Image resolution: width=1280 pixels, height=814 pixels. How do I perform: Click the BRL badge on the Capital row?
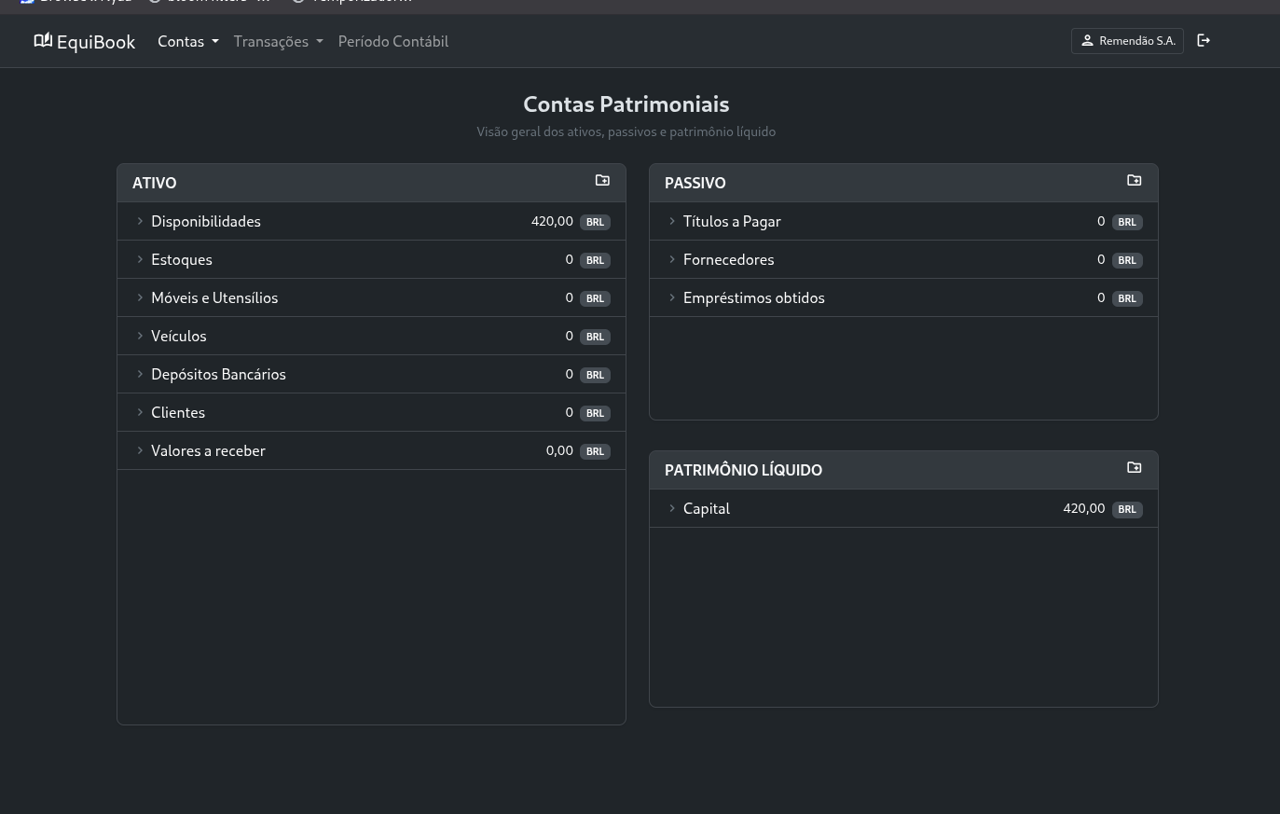pyautogui.click(x=1127, y=509)
